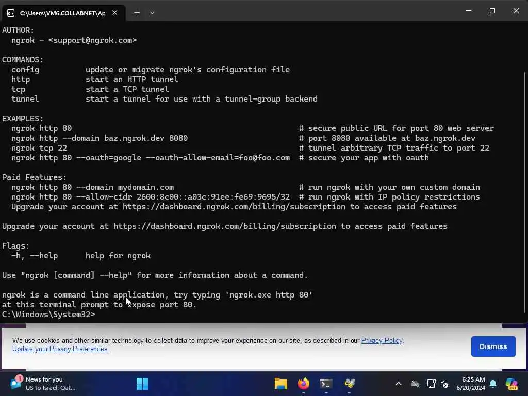Minimize the terminal window
Screen dimensions: 528x396
pos(468,11)
